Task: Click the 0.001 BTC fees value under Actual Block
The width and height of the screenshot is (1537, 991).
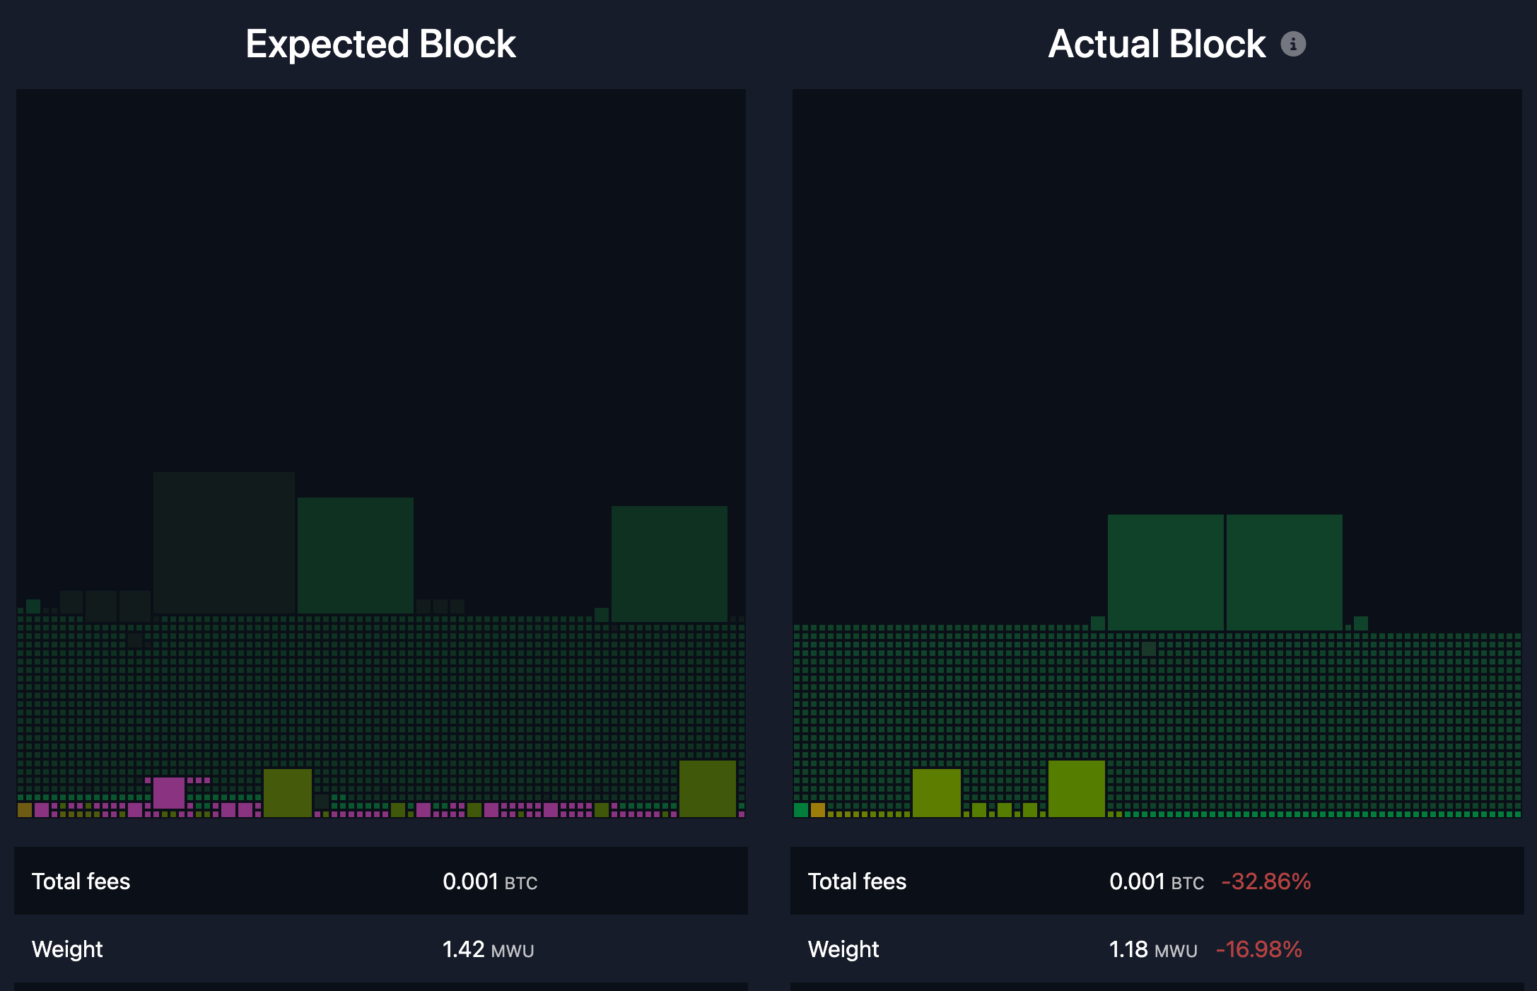Action: (1155, 881)
